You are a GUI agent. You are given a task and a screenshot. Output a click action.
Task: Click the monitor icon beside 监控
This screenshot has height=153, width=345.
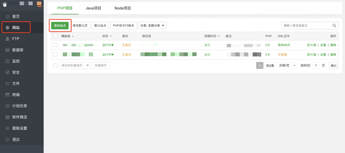(8, 61)
